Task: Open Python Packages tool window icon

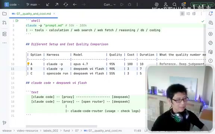Action: pos(211,52)
